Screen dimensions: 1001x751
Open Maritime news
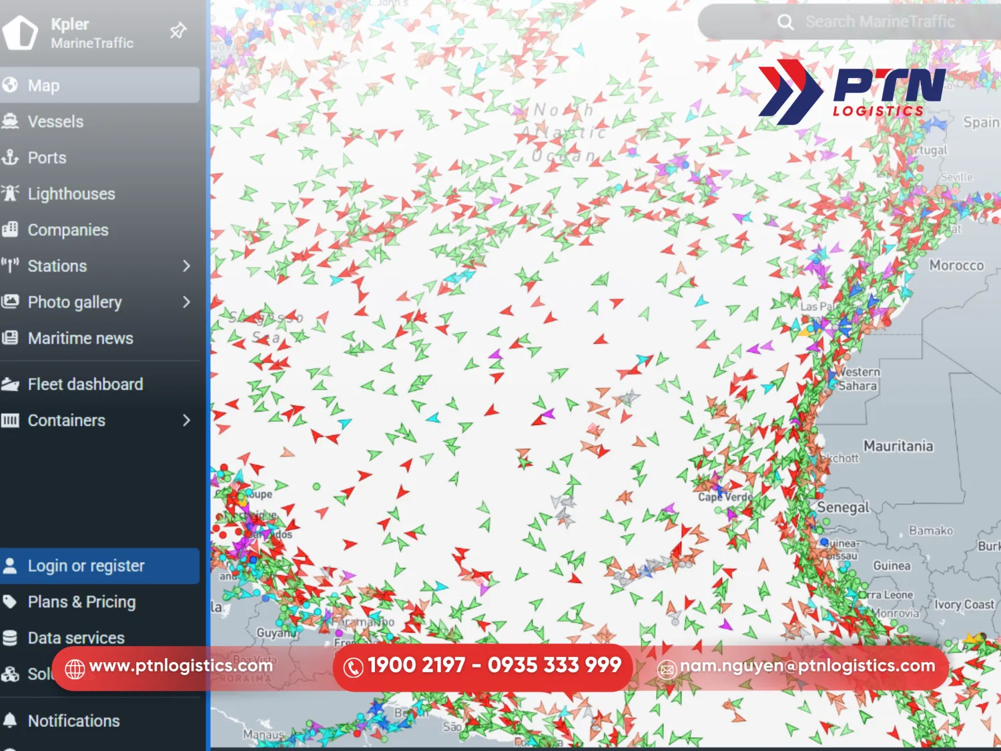click(79, 338)
